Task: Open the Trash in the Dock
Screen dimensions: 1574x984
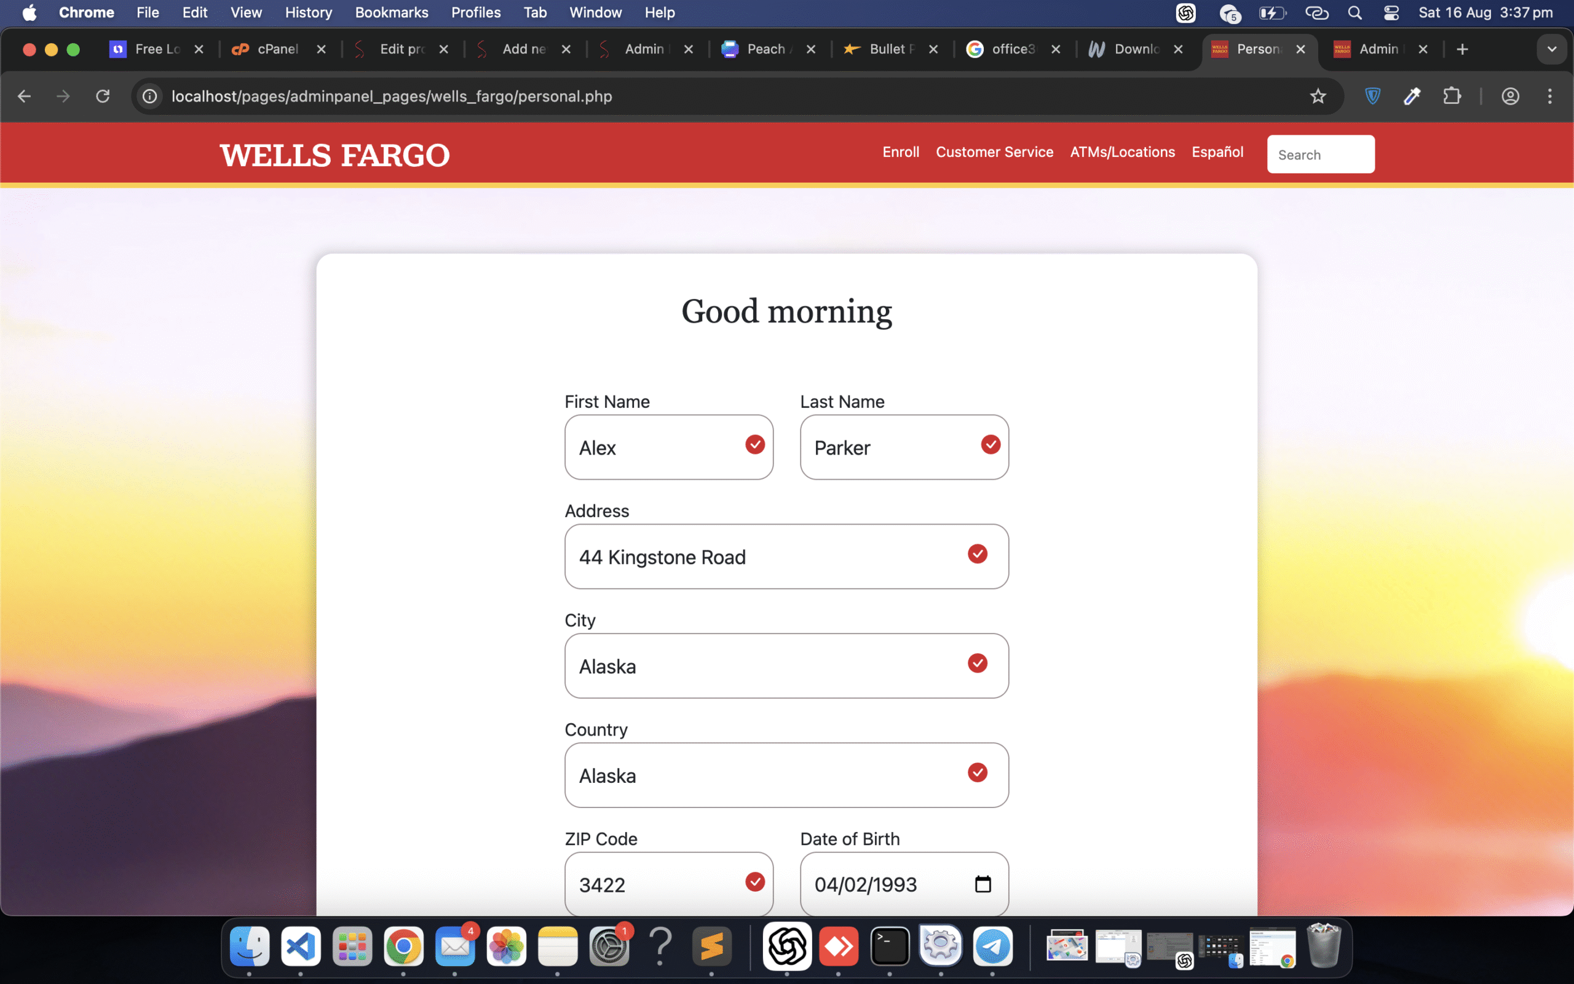Action: point(1324,946)
